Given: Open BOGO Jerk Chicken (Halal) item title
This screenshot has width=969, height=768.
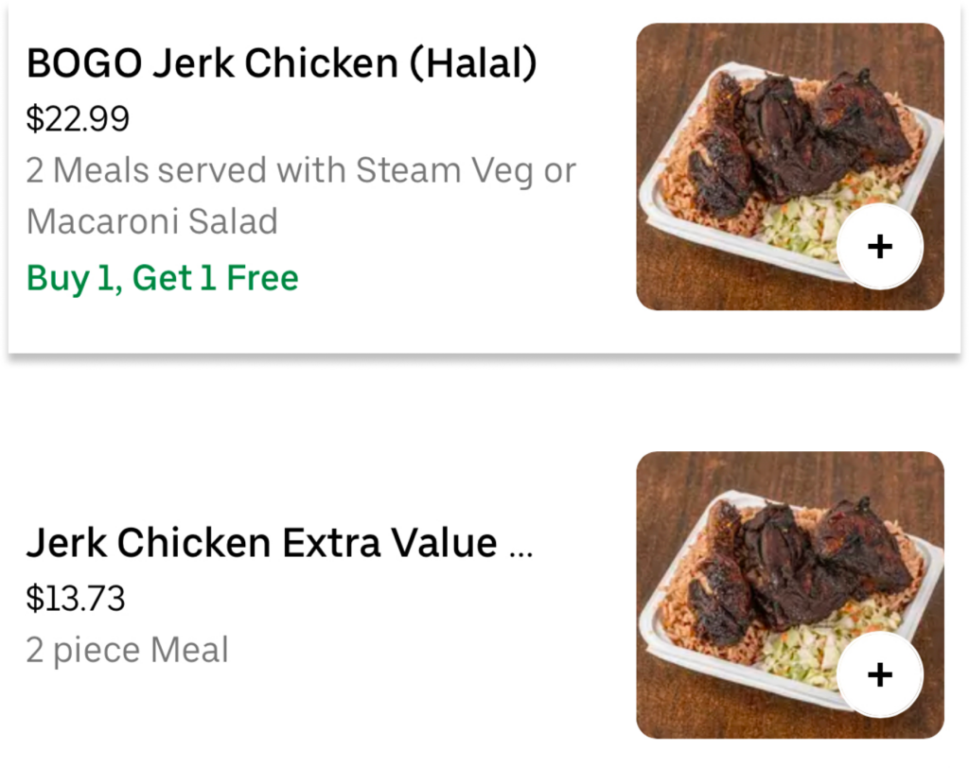Looking at the screenshot, I should 282,63.
